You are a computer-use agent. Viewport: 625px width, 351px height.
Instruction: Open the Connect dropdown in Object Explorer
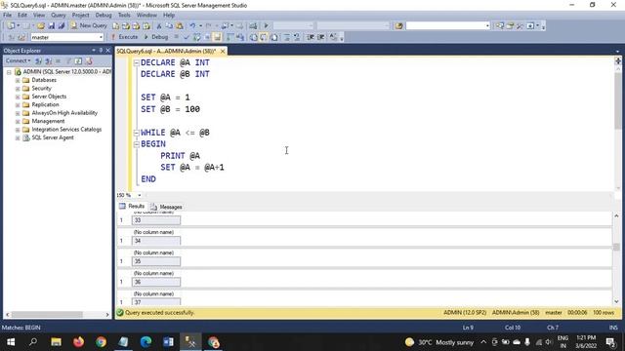18,60
